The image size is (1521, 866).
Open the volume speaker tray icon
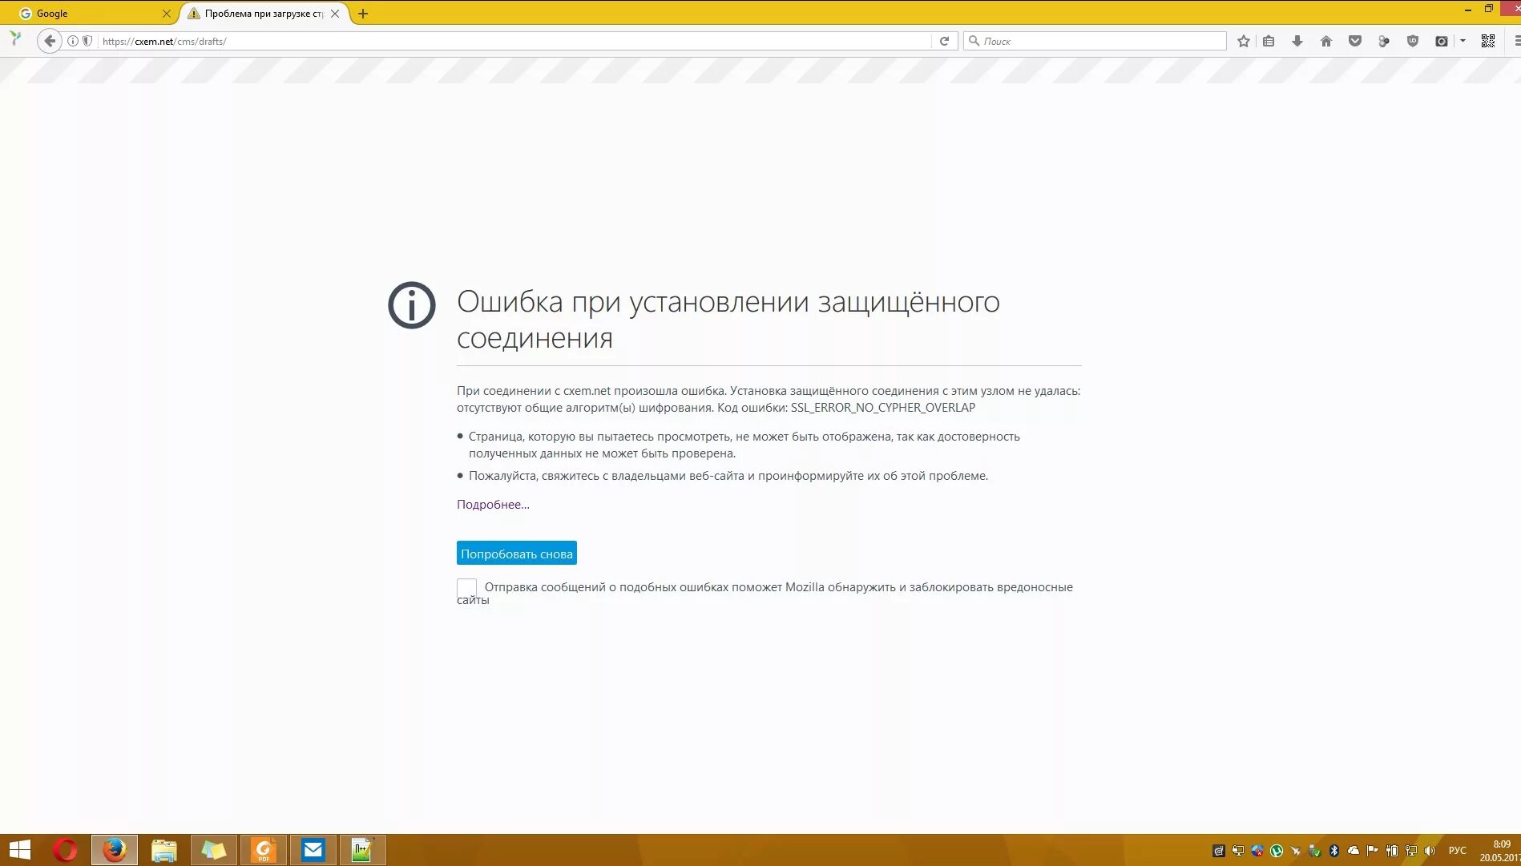[1430, 851]
